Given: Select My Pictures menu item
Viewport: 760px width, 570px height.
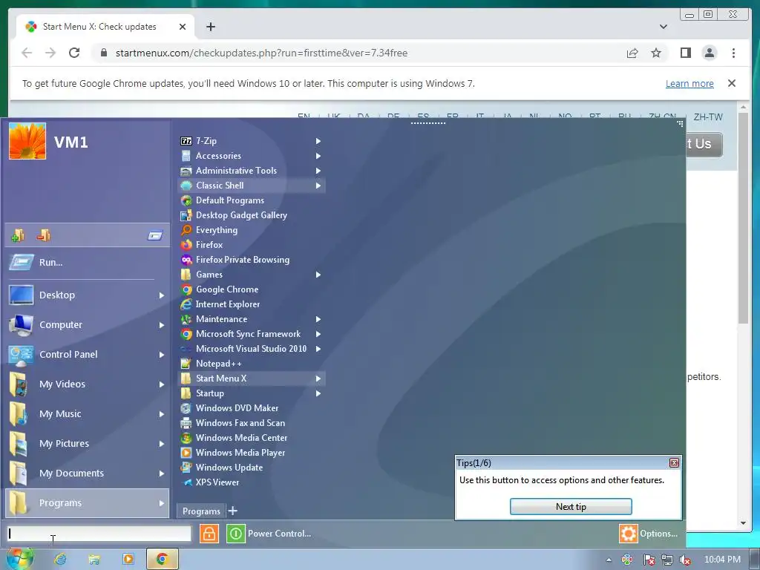Looking at the screenshot, I should pyautogui.click(x=88, y=444).
